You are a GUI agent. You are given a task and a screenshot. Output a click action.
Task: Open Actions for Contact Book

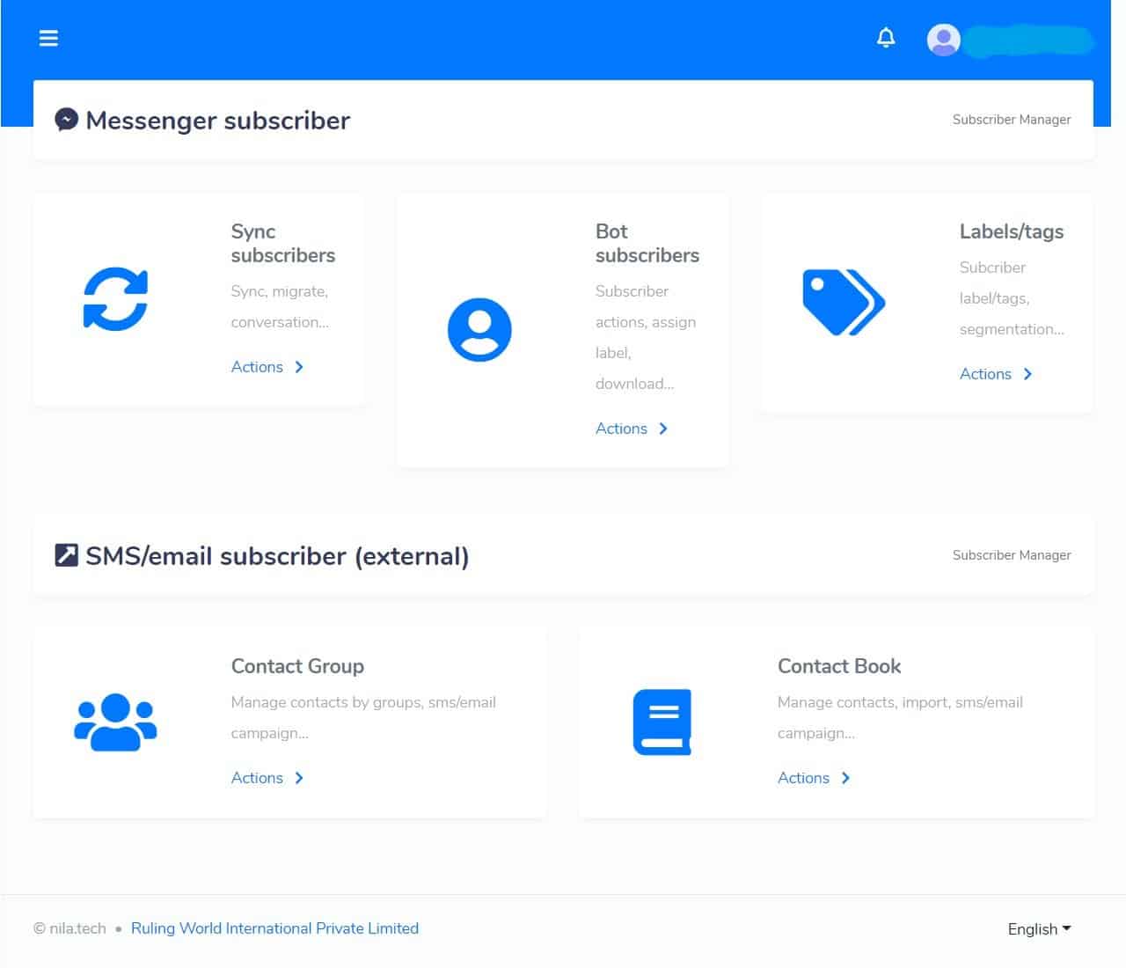click(x=813, y=778)
